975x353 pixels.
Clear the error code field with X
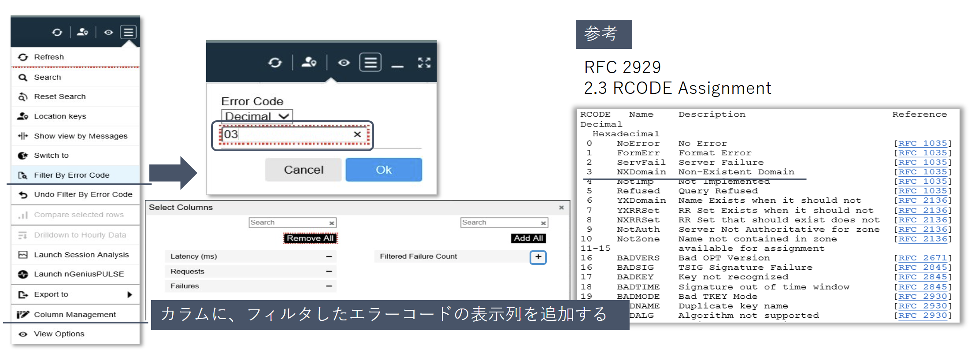coord(357,134)
